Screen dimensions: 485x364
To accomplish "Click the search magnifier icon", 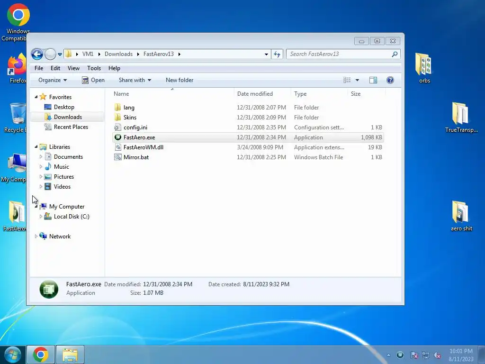I will [395, 54].
